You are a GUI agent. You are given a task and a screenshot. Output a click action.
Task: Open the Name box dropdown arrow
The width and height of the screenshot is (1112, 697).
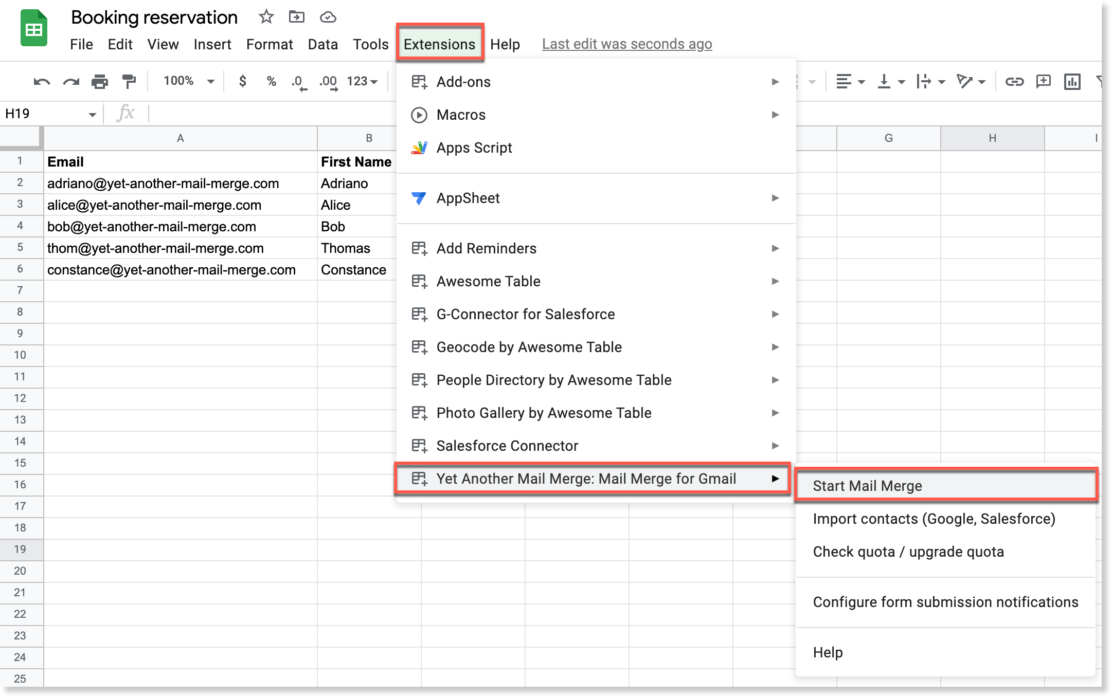[x=92, y=114]
